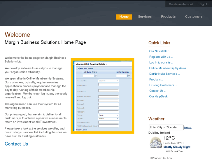Click the Mostly Cloudy Night forecast link
This screenshot has height=159, width=212.
click(177, 147)
